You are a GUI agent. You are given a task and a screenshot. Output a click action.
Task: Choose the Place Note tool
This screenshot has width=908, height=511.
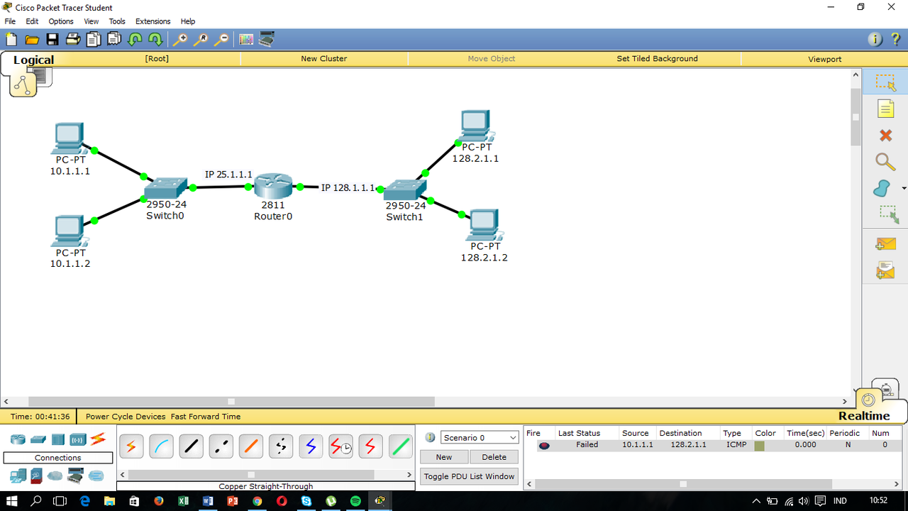click(x=885, y=109)
